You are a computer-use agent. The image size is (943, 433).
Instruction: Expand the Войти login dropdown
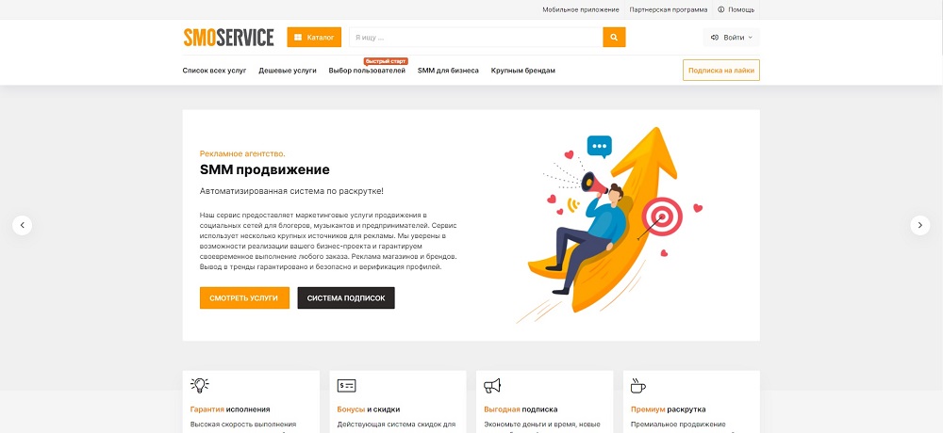(x=732, y=38)
